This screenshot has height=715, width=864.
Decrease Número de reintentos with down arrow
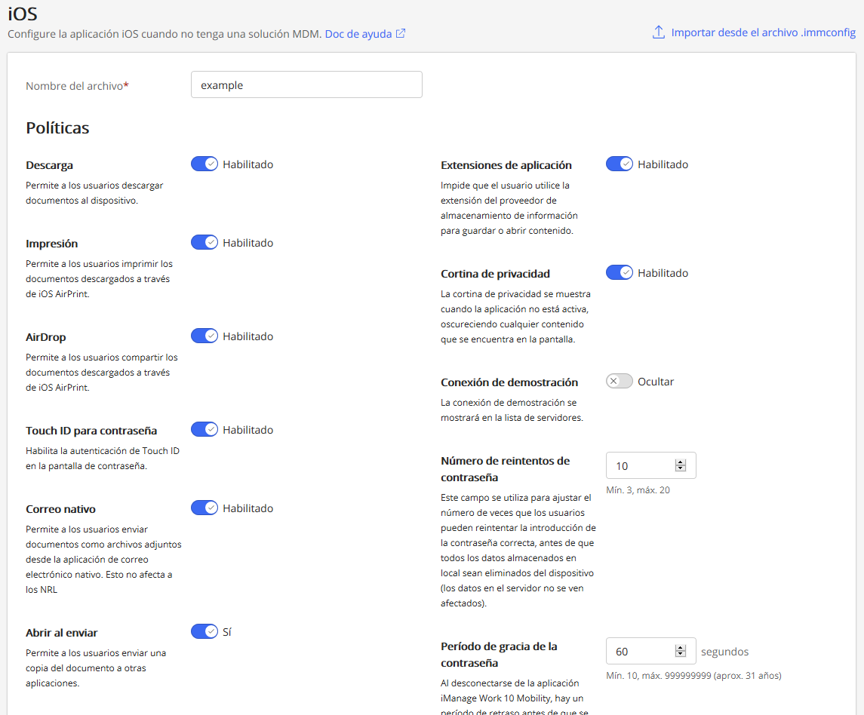[x=681, y=469]
